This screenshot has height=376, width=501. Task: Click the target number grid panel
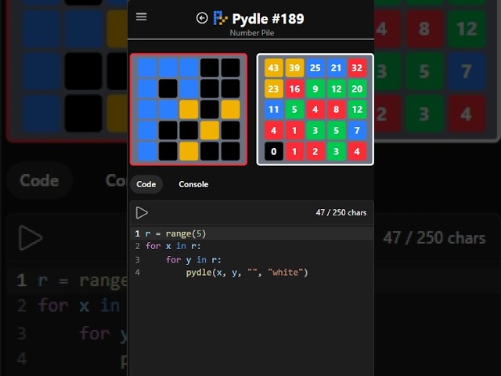[315, 110]
